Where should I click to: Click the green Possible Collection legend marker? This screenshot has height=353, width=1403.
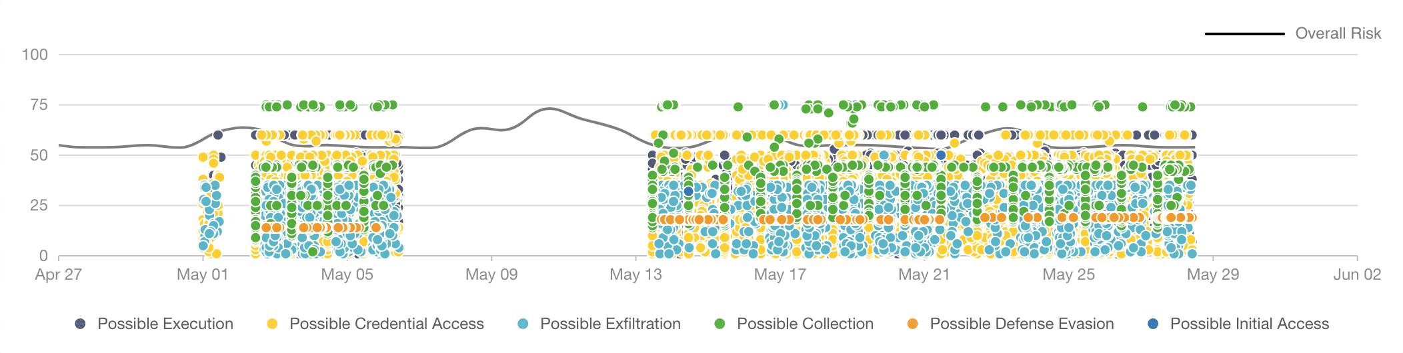[720, 324]
